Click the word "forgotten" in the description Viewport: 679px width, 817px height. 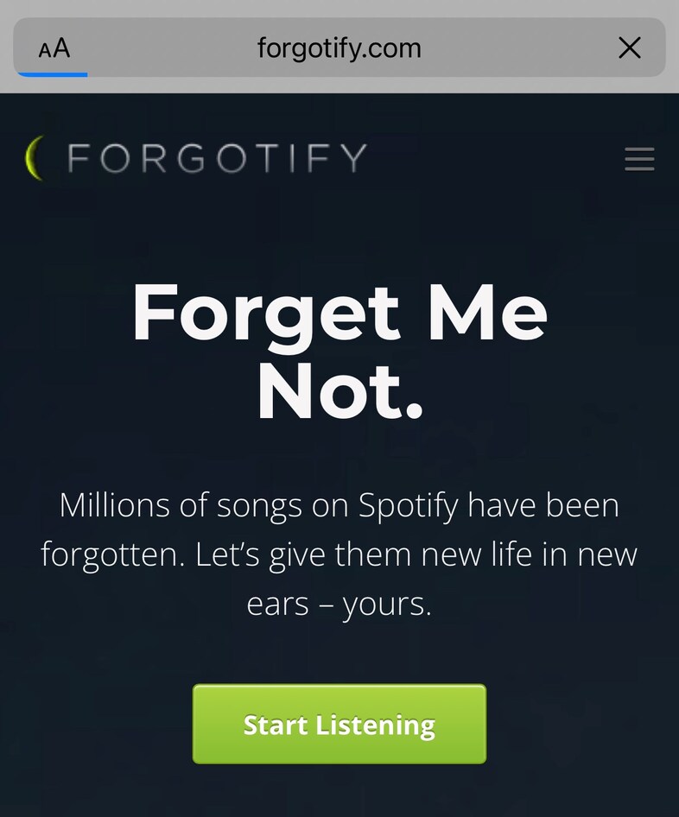click(112, 554)
